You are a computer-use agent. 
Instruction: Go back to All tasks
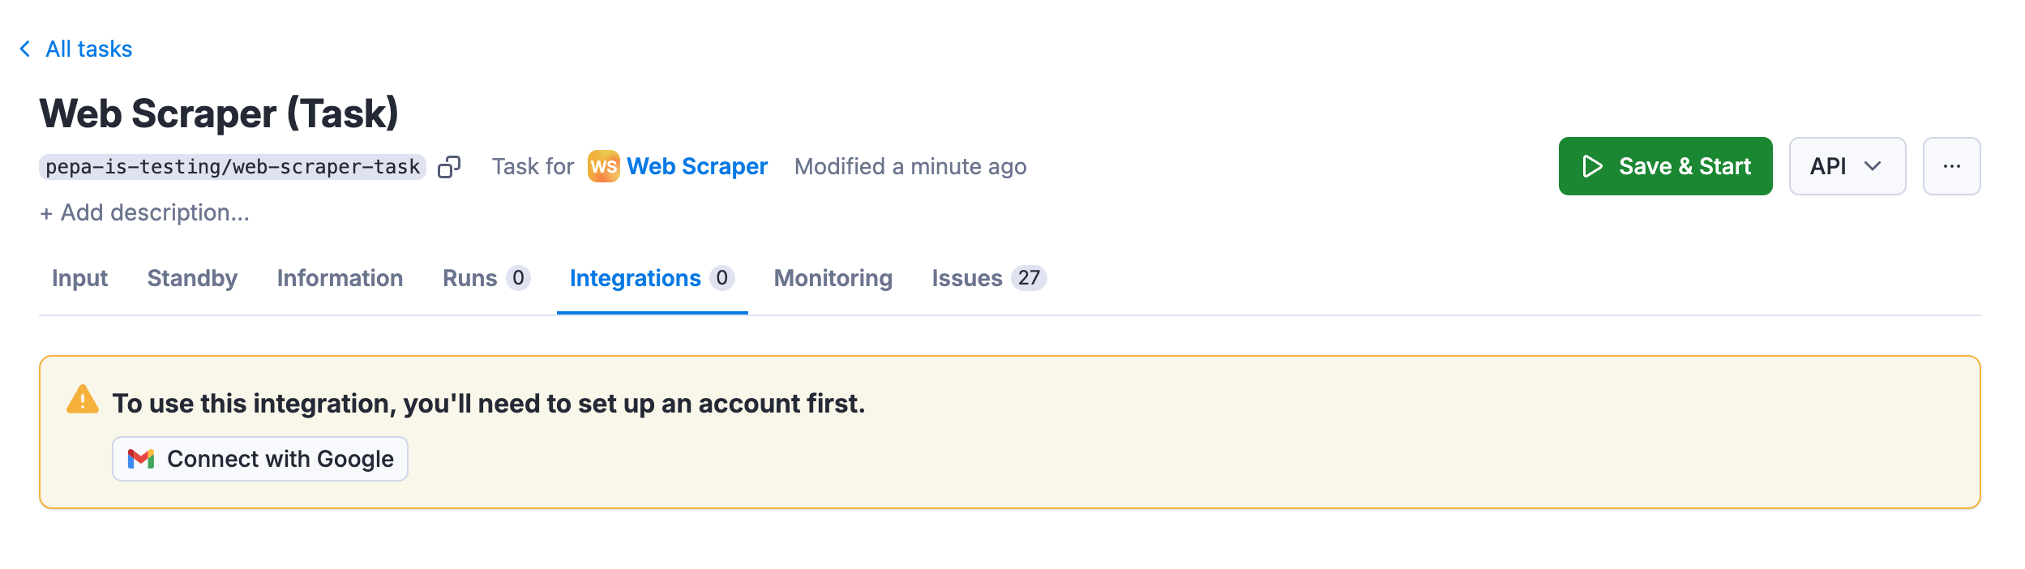coord(88,48)
